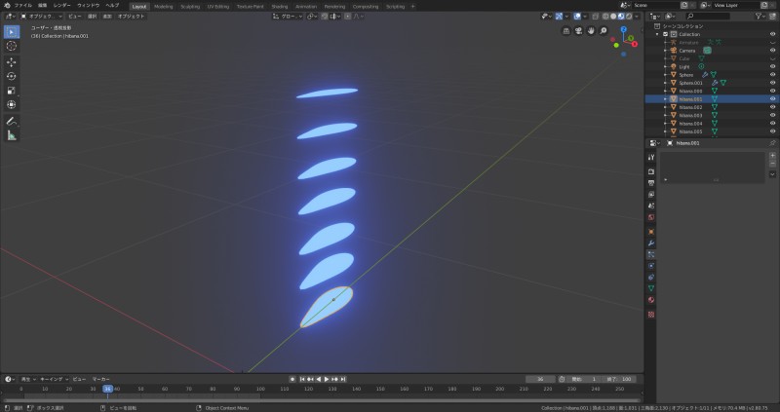
Task: Switch to the Shading workspace tab
Action: [x=280, y=7]
